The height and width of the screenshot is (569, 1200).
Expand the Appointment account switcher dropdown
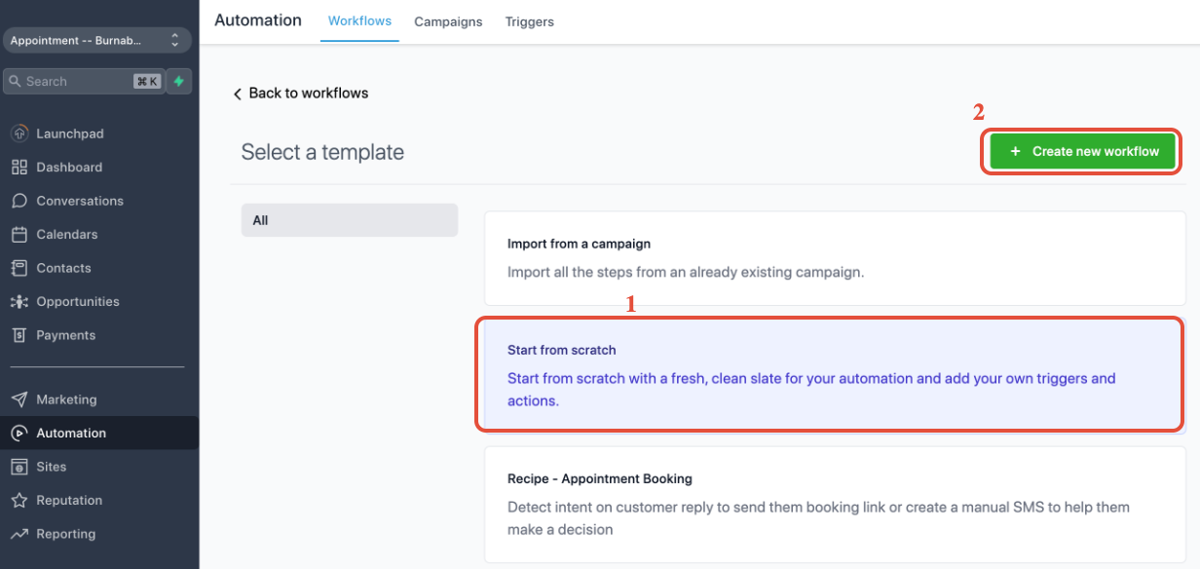[96, 41]
